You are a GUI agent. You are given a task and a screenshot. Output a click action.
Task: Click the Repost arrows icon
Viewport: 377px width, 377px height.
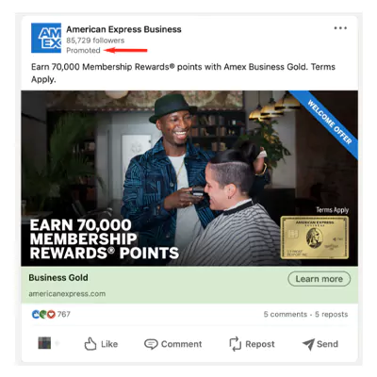click(x=235, y=344)
